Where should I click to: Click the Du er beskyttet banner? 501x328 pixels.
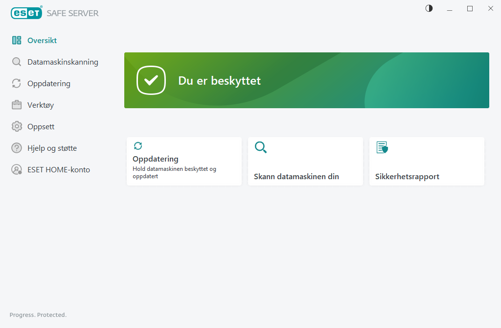[x=306, y=80]
